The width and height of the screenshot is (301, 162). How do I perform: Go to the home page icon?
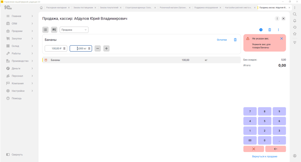coord(41,8)
